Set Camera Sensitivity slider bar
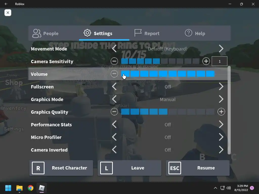 pyautogui.click(x=160, y=61)
